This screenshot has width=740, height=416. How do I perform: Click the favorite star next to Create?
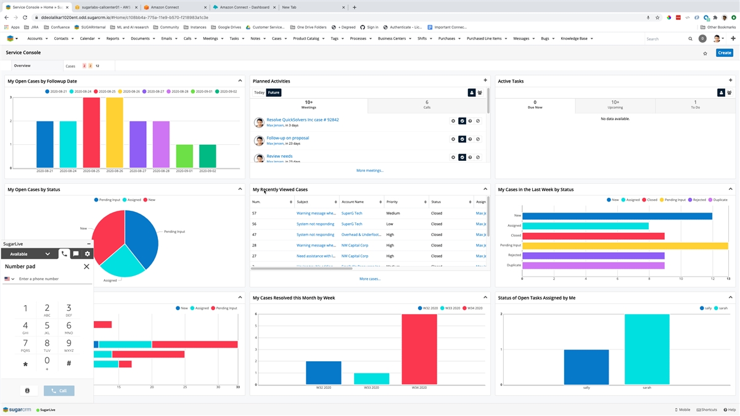click(x=705, y=54)
